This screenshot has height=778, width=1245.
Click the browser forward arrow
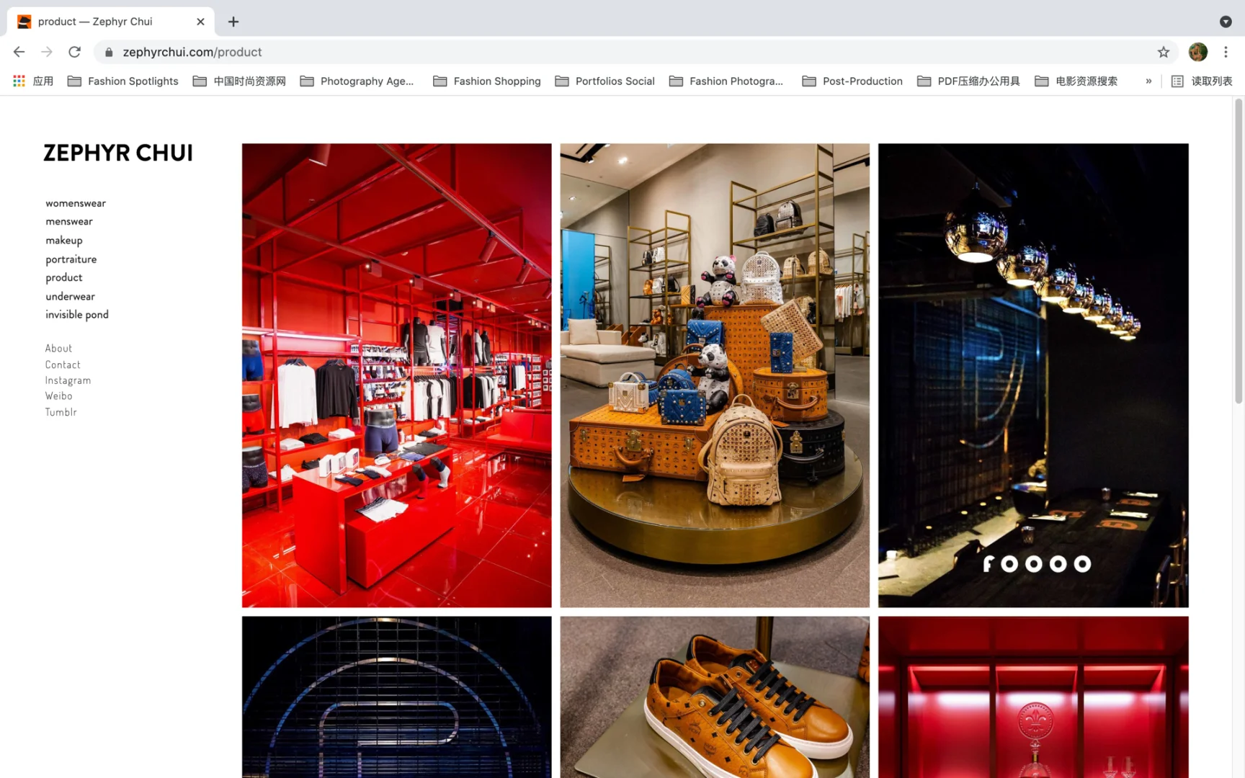tap(47, 52)
